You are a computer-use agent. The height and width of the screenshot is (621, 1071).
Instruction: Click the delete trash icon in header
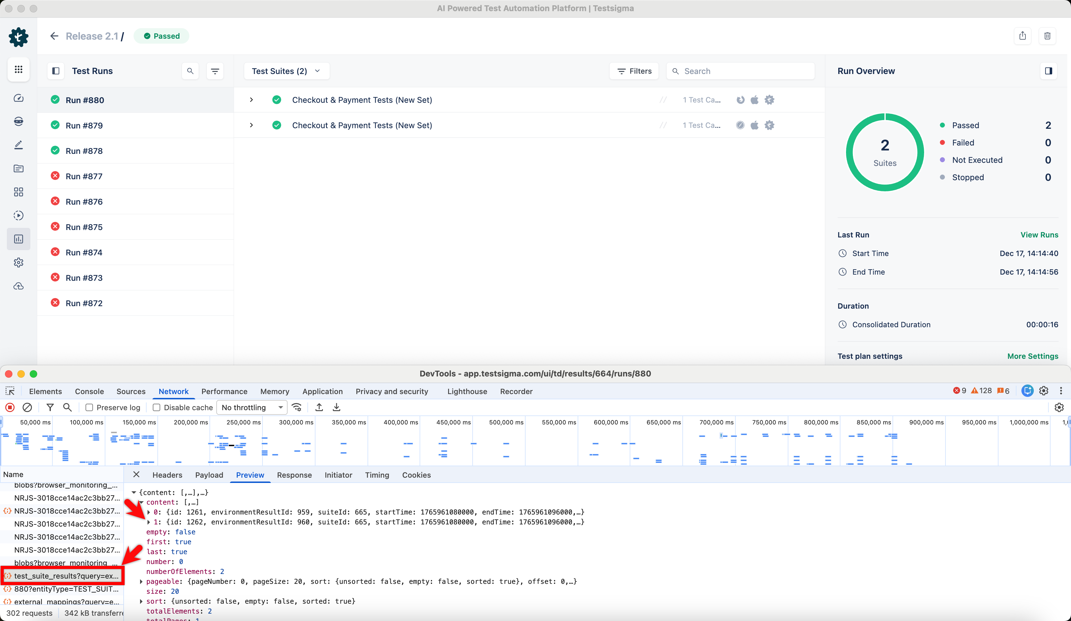1047,36
